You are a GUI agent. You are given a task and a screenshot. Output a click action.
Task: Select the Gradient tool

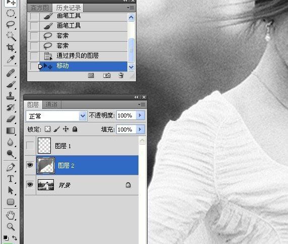pyautogui.click(x=11, y=131)
